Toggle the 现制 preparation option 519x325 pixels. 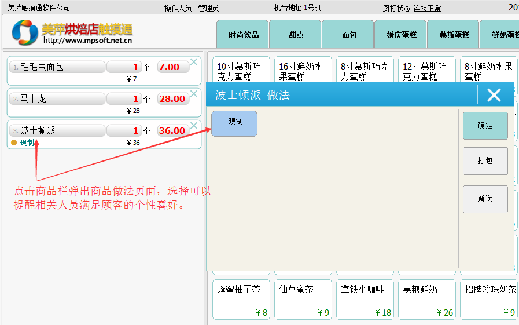point(234,123)
